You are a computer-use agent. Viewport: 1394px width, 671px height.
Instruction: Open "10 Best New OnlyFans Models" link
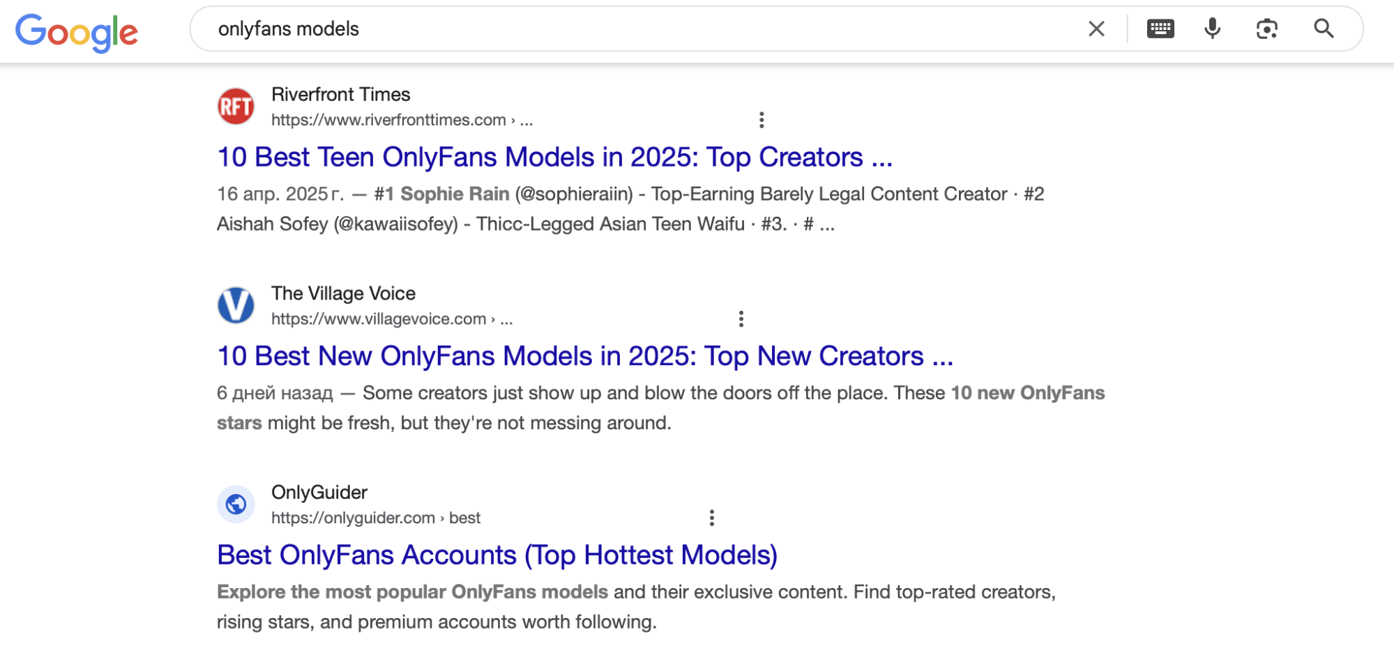click(584, 356)
